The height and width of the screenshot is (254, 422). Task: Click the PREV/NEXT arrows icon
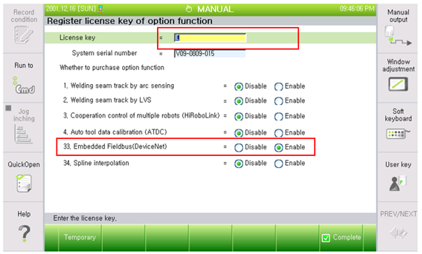click(398, 232)
